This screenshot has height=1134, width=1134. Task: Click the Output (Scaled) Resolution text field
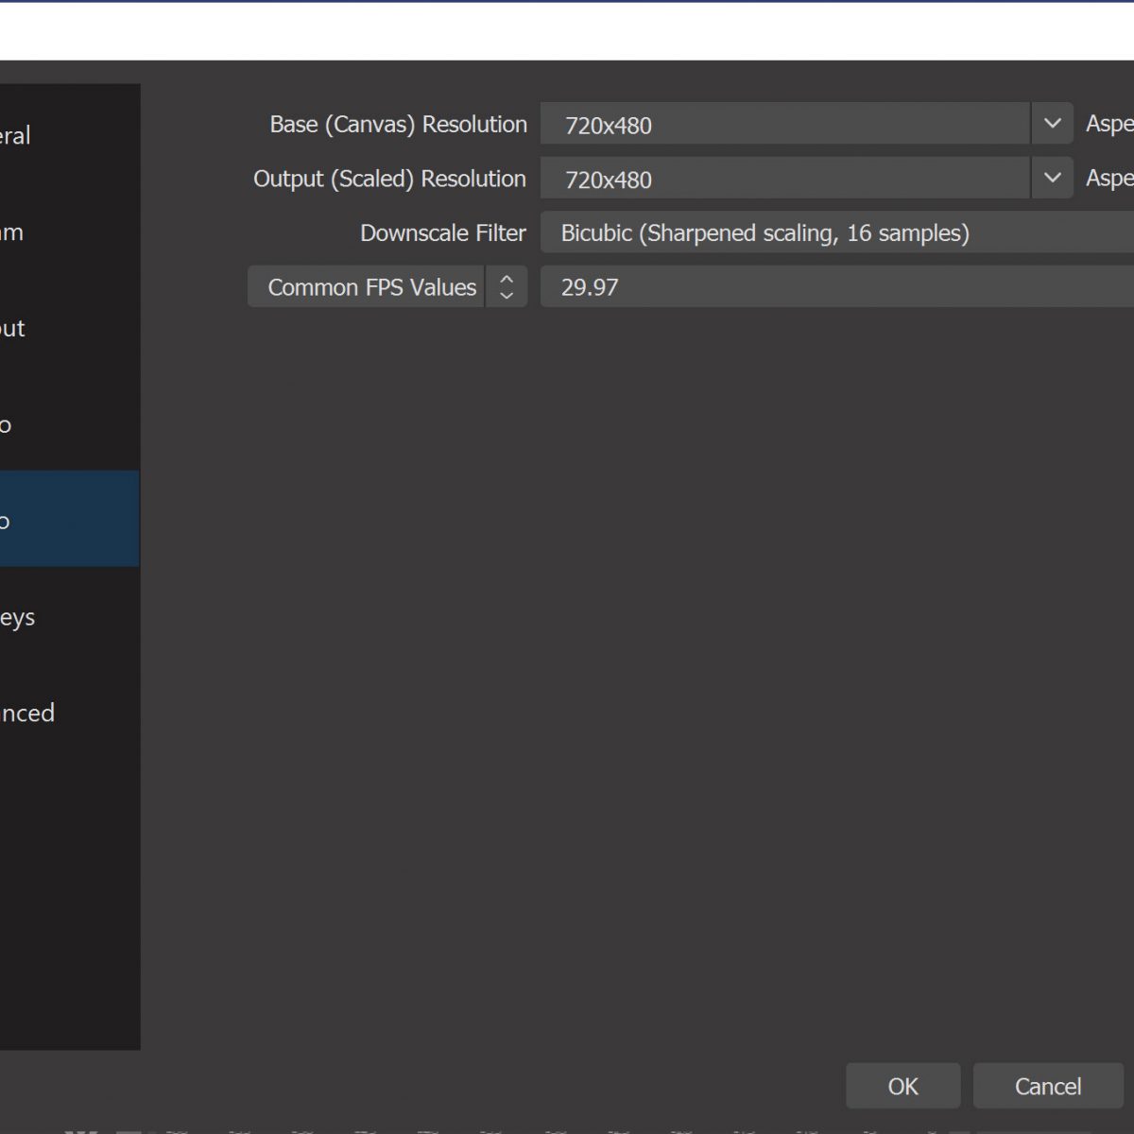784,180
